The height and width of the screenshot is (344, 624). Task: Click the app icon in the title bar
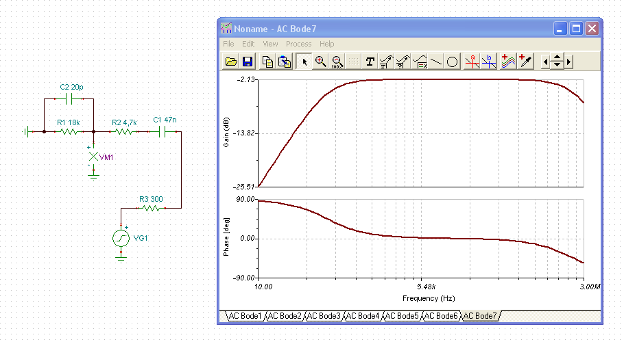[226, 29]
